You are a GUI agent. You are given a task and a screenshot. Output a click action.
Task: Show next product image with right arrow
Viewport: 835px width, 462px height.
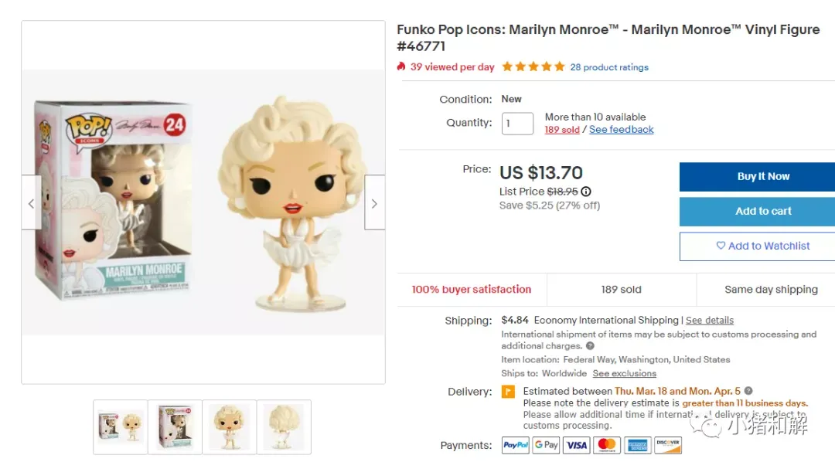coord(374,202)
